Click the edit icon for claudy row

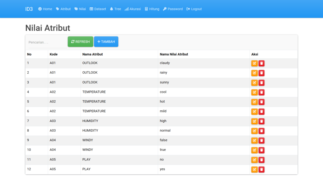tap(254, 63)
